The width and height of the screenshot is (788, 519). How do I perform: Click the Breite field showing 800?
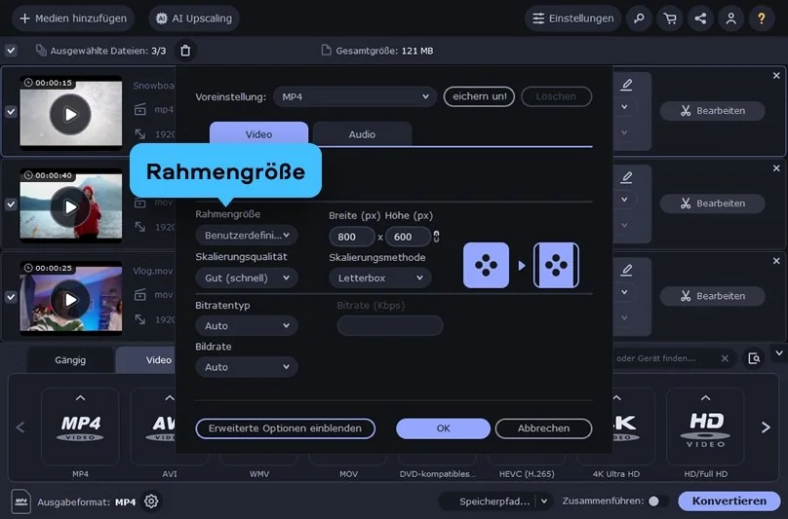click(352, 237)
